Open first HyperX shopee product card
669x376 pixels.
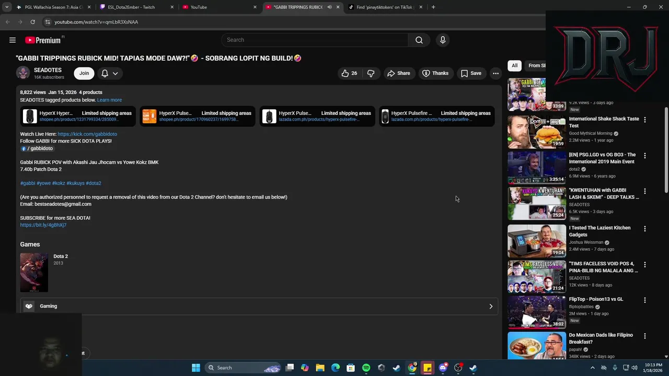(78, 116)
